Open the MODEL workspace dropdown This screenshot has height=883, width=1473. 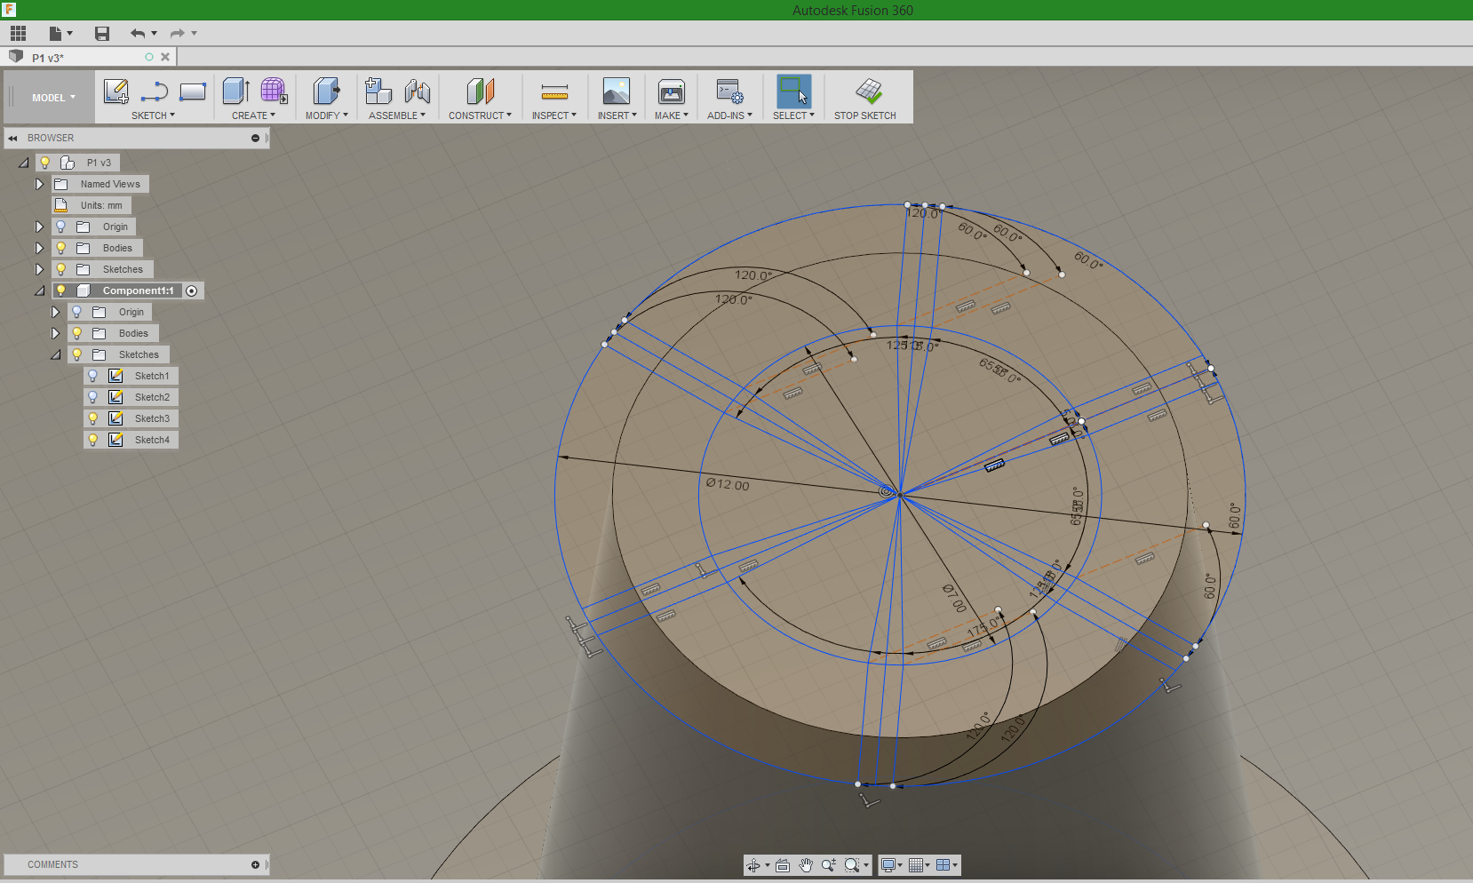53,98
